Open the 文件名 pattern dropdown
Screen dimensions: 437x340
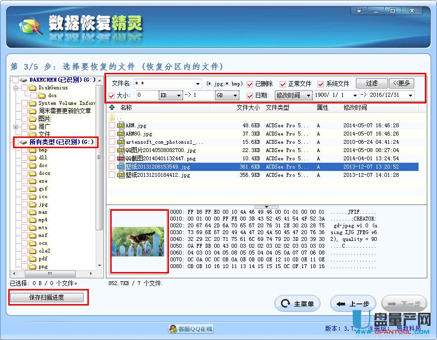coord(197,84)
